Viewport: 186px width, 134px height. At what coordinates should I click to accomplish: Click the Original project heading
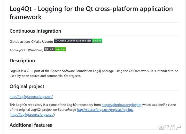[27, 86]
